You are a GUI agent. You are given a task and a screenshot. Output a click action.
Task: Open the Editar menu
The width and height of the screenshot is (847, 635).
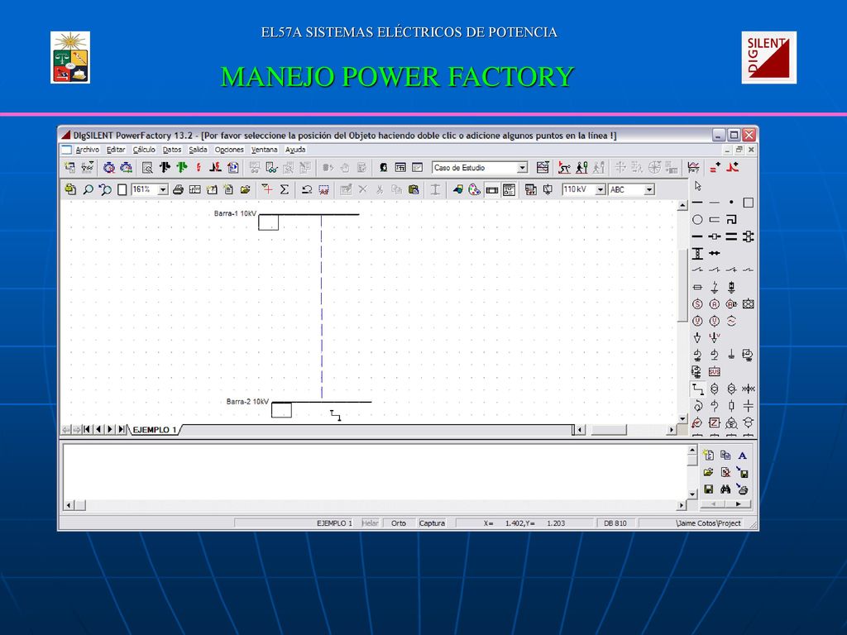pyautogui.click(x=116, y=150)
